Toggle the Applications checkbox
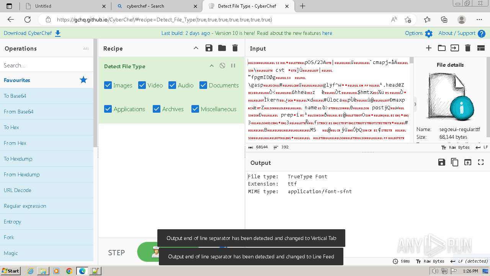490x276 pixels. tap(108, 109)
